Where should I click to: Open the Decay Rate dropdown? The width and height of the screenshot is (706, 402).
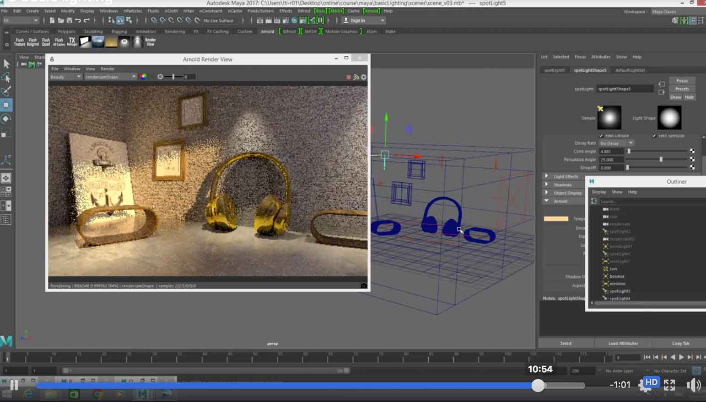click(x=616, y=143)
